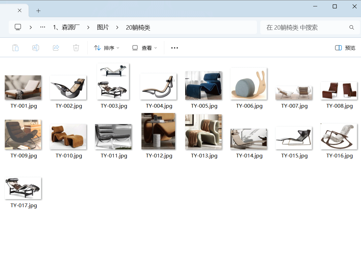Image resolution: width=361 pixels, height=259 pixels.
Task: Click the This PC monitor icon in address bar
Action: click(18, 27)
